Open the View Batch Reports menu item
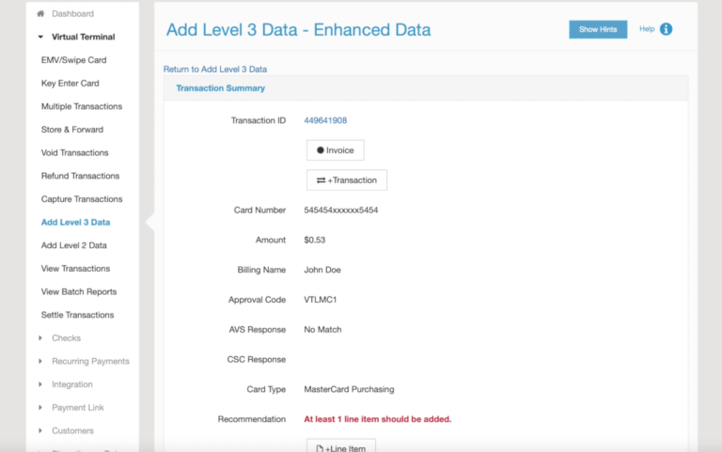722x452 pixels. tap(79, 292)
